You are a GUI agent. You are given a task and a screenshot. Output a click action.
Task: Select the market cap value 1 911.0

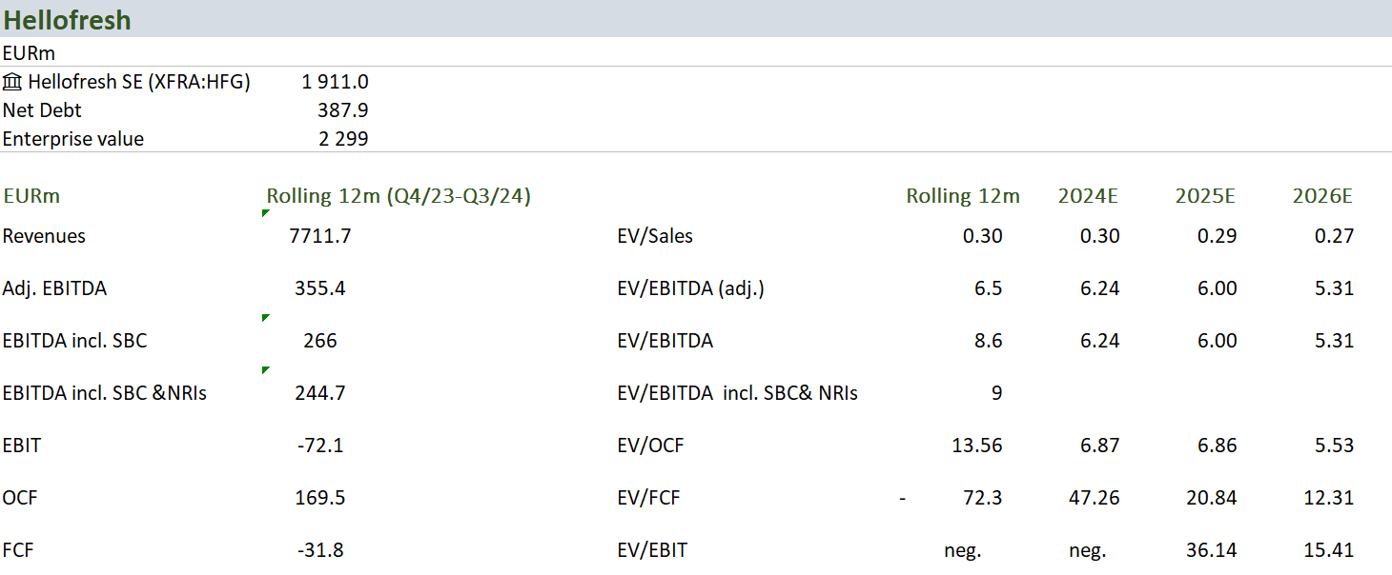(335, 82)
